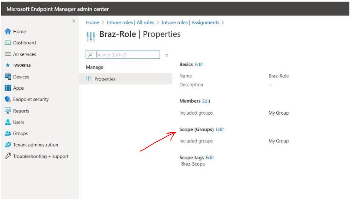Open the Devices icon in favorites
Viewport: 351px width, 199px height.
8,77
